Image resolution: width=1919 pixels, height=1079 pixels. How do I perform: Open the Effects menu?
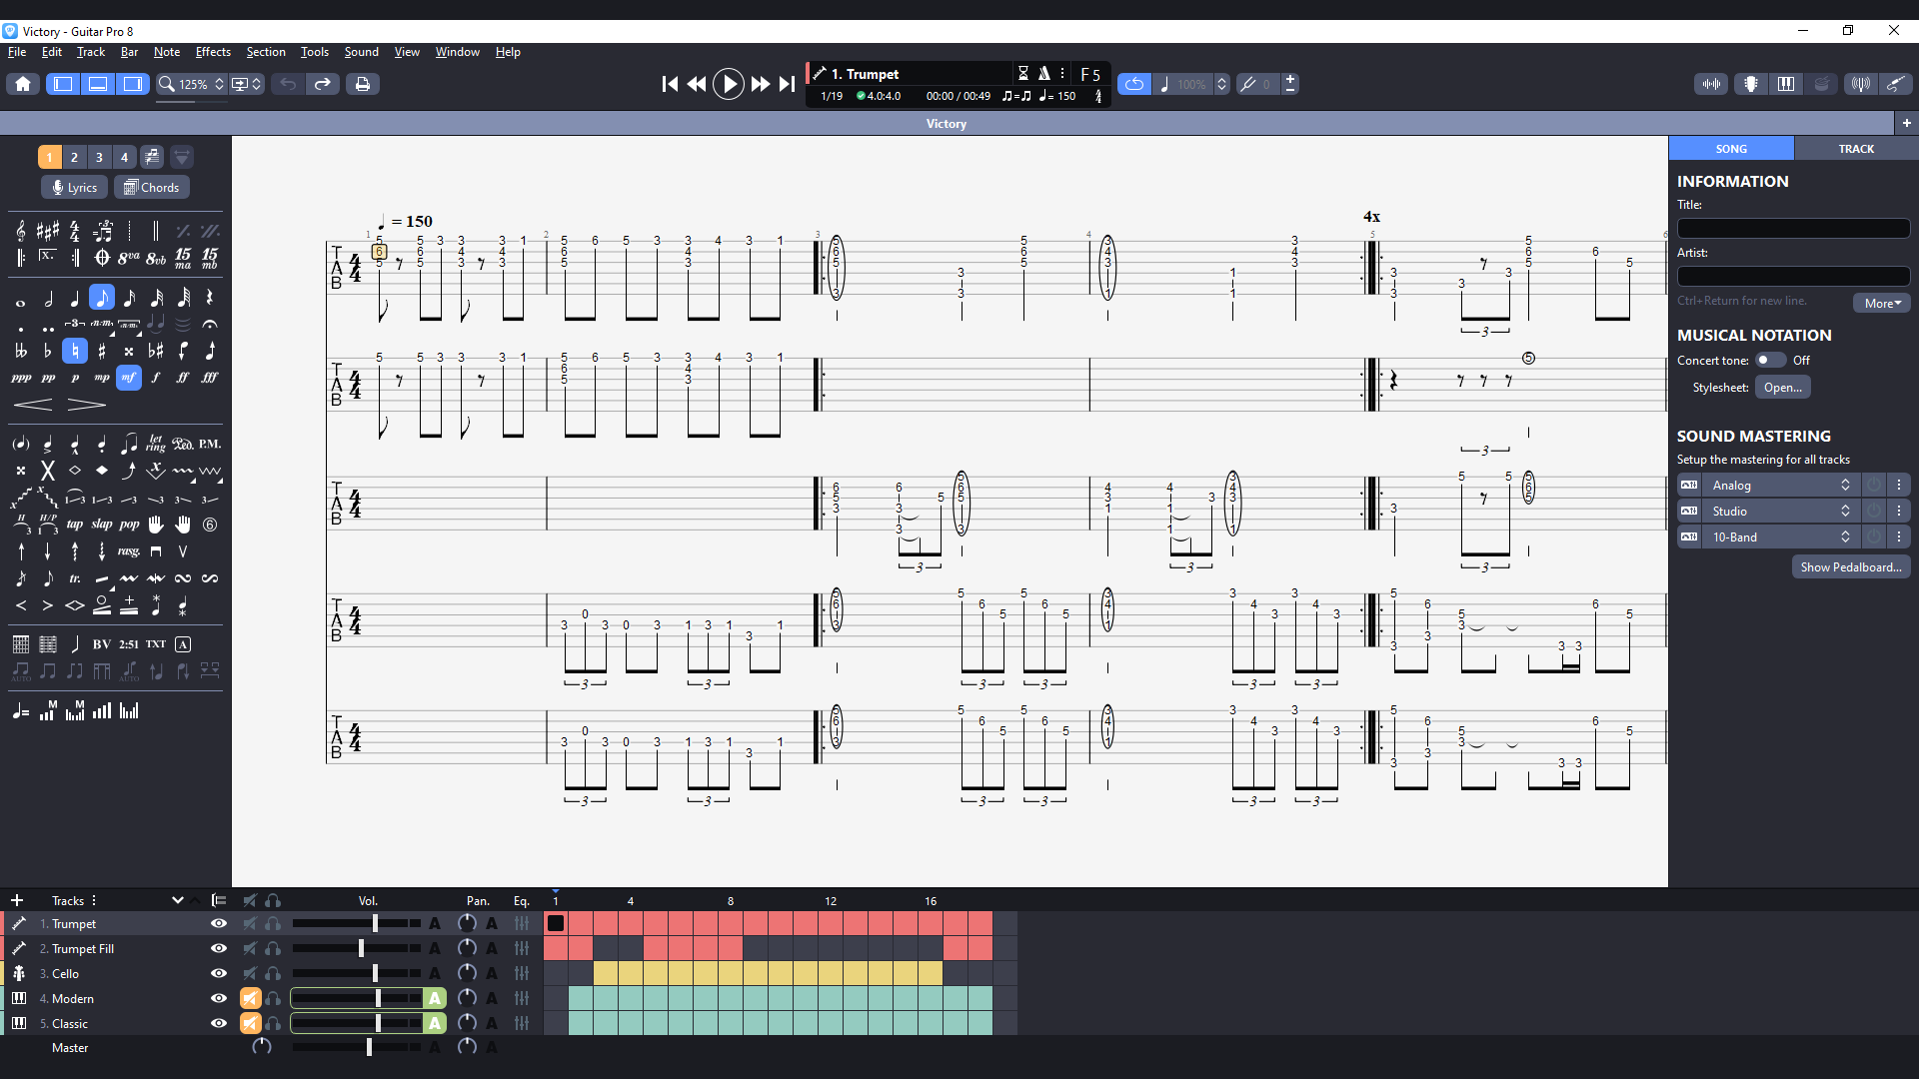(x=213, y=52)
